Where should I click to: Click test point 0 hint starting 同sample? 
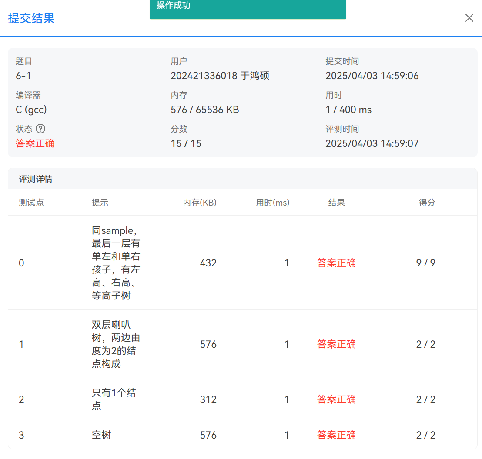116,263
